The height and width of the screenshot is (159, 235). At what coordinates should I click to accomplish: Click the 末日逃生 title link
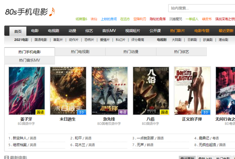pyautogui.click(x=68, y=119)
